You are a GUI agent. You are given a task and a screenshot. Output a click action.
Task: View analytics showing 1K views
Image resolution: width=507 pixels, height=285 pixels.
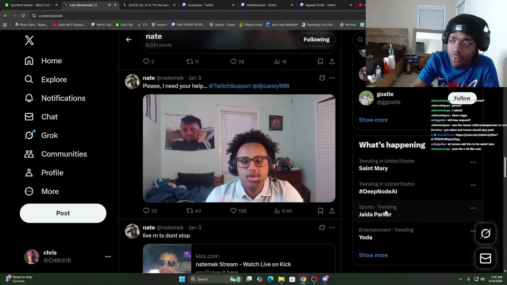(x=280, y=61)
